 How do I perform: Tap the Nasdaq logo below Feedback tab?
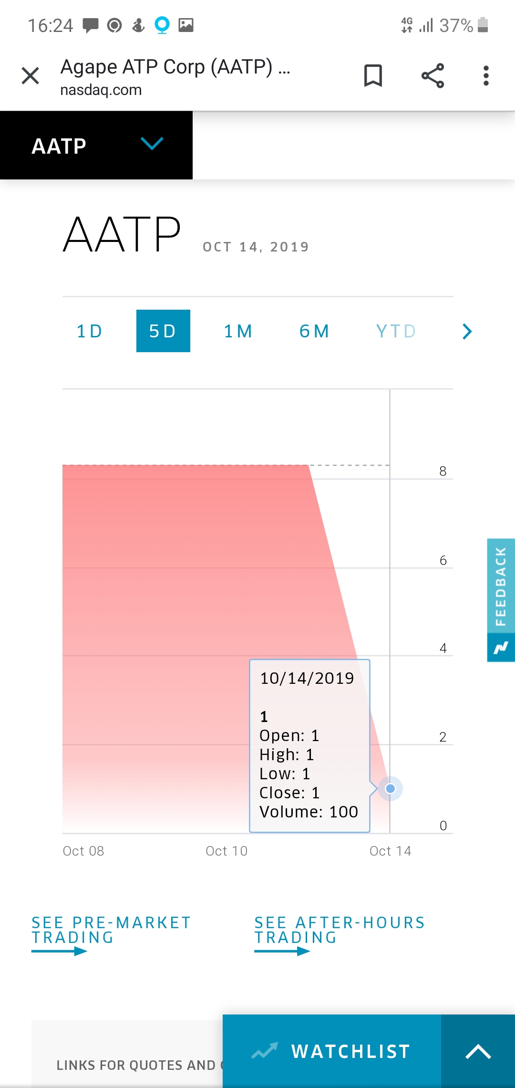tap(501, 648)
